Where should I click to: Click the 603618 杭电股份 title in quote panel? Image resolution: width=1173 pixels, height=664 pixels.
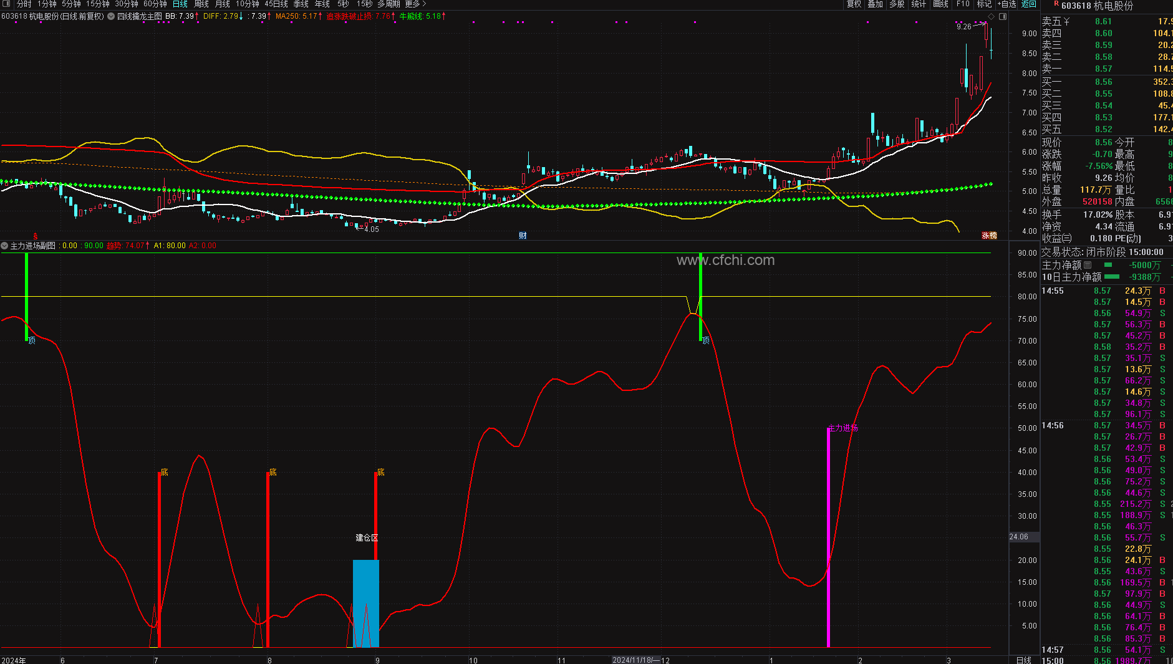pyautogui.click(x=1097, y=6)
